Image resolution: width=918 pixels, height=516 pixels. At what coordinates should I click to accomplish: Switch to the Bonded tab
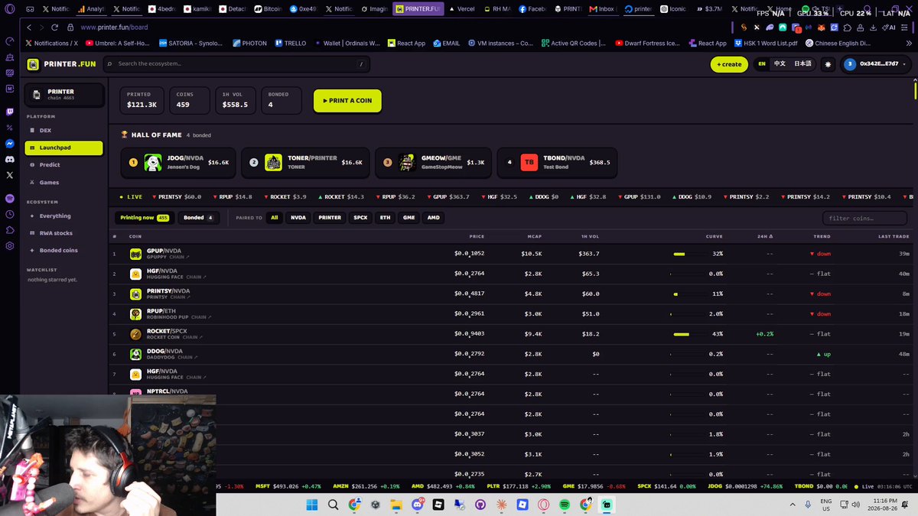198,218
